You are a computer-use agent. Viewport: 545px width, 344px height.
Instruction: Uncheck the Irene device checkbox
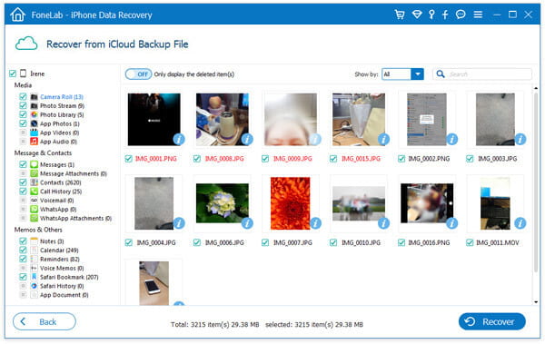point(13,74)
